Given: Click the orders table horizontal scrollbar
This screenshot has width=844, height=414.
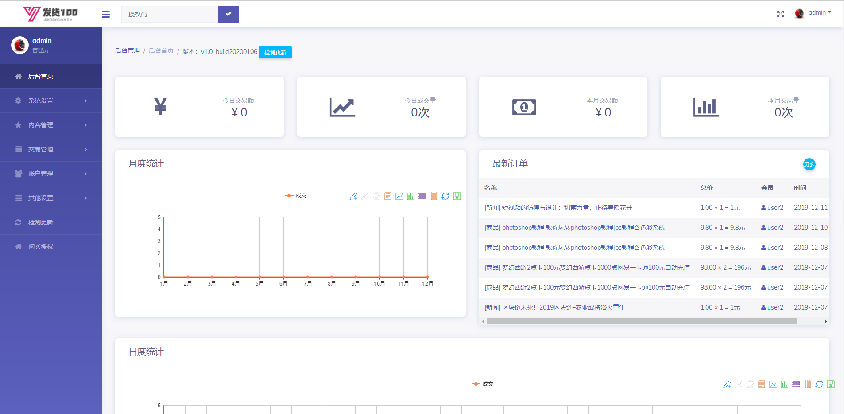Looking at the screenshot, I should click(x=642, y=321).
